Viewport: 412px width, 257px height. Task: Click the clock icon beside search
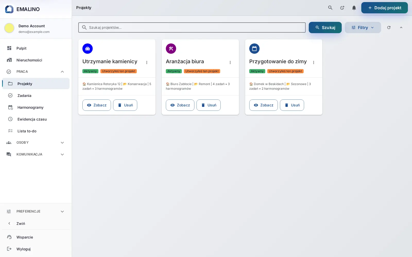point(342,8)
